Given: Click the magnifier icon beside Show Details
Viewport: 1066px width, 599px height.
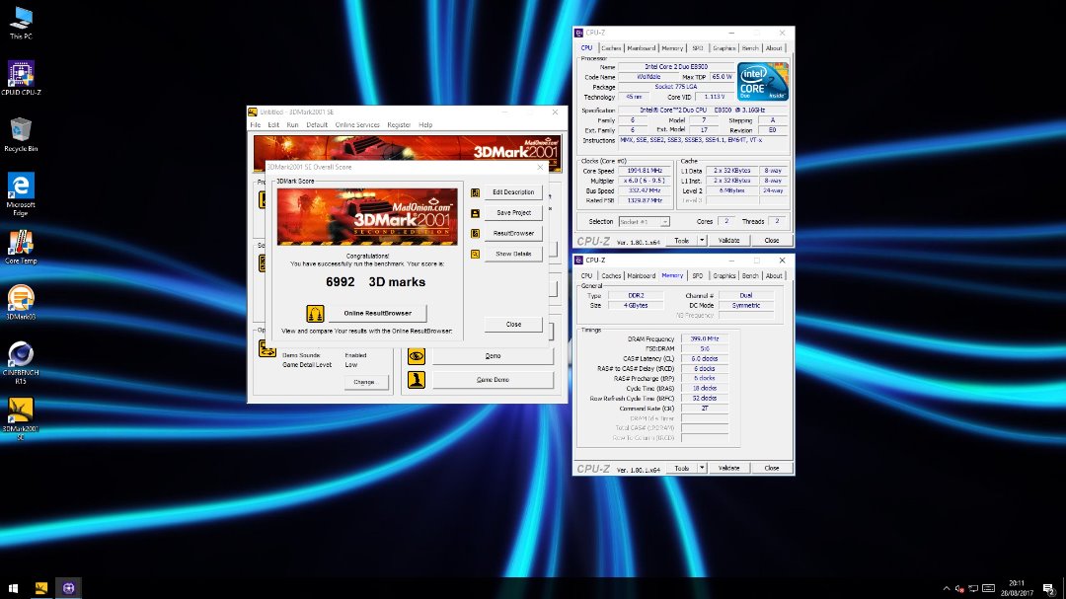Looking at the screenshot, I should (x=475, y=254).
